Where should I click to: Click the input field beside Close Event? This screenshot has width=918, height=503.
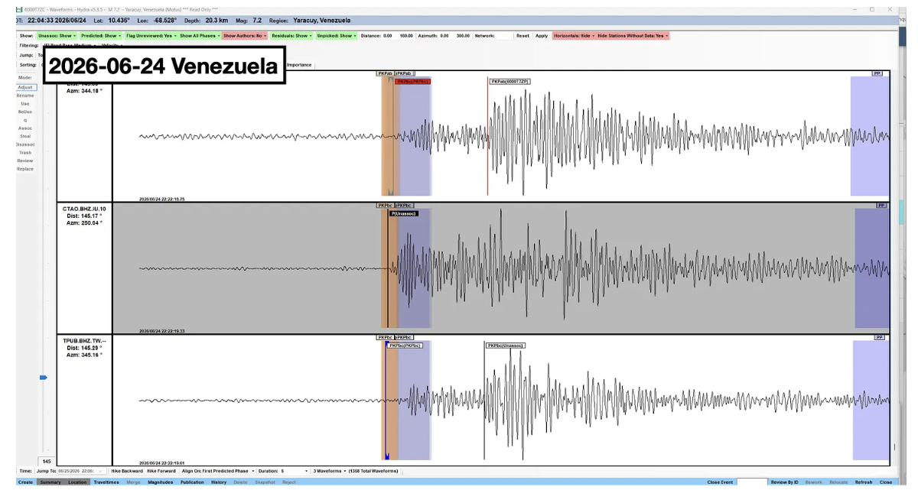[752, 482]
